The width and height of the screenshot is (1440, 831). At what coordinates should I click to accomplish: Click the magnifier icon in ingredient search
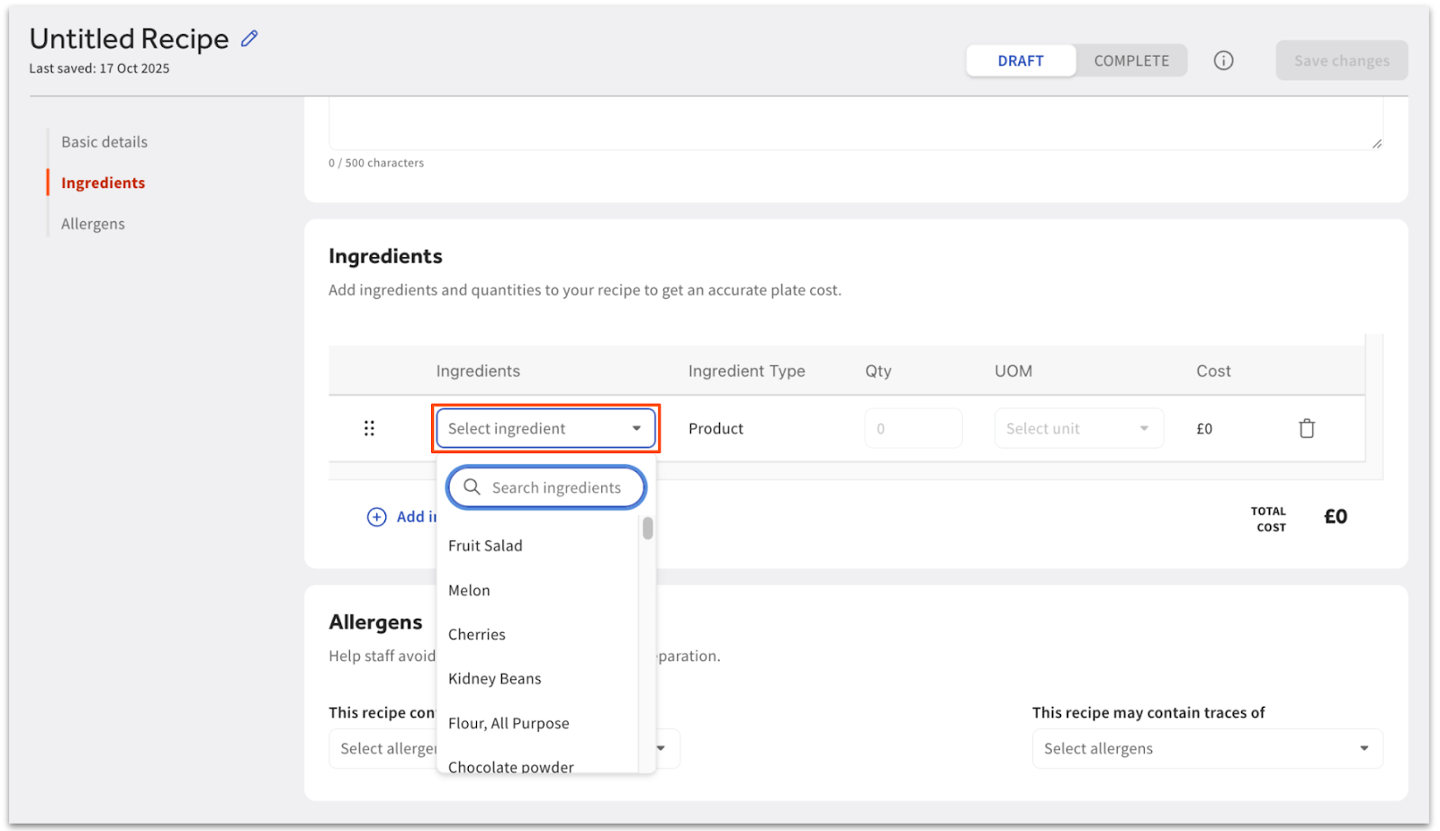click(472, 487)
